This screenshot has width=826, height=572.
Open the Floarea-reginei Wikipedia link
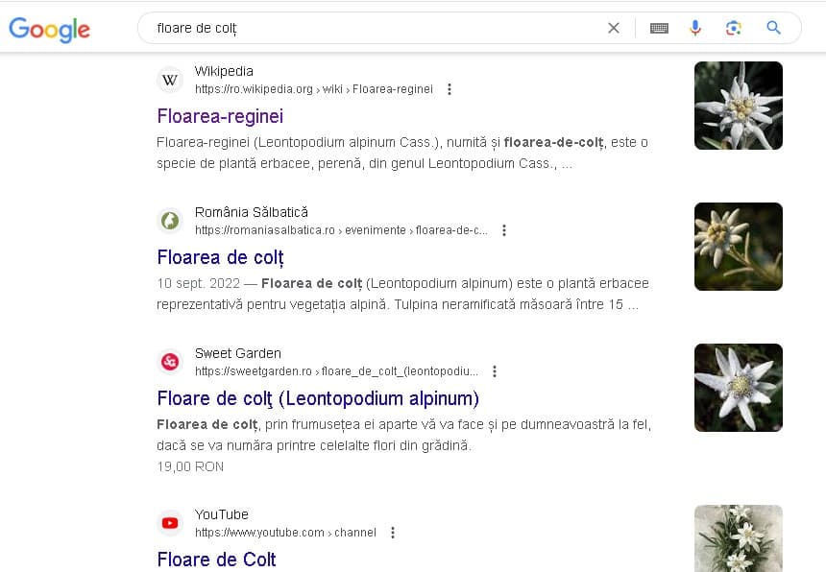tap(220, 116)
